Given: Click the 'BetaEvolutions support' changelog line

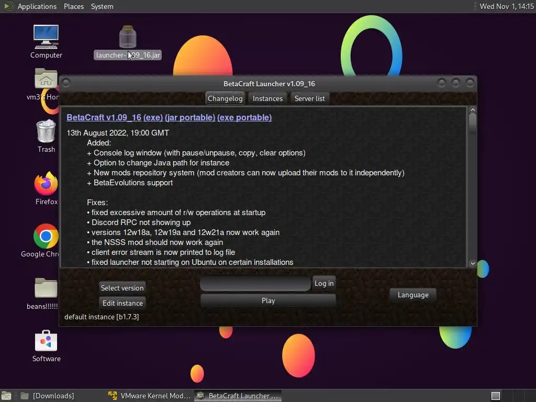Looking at the screenshot, I should pos(130,183).
